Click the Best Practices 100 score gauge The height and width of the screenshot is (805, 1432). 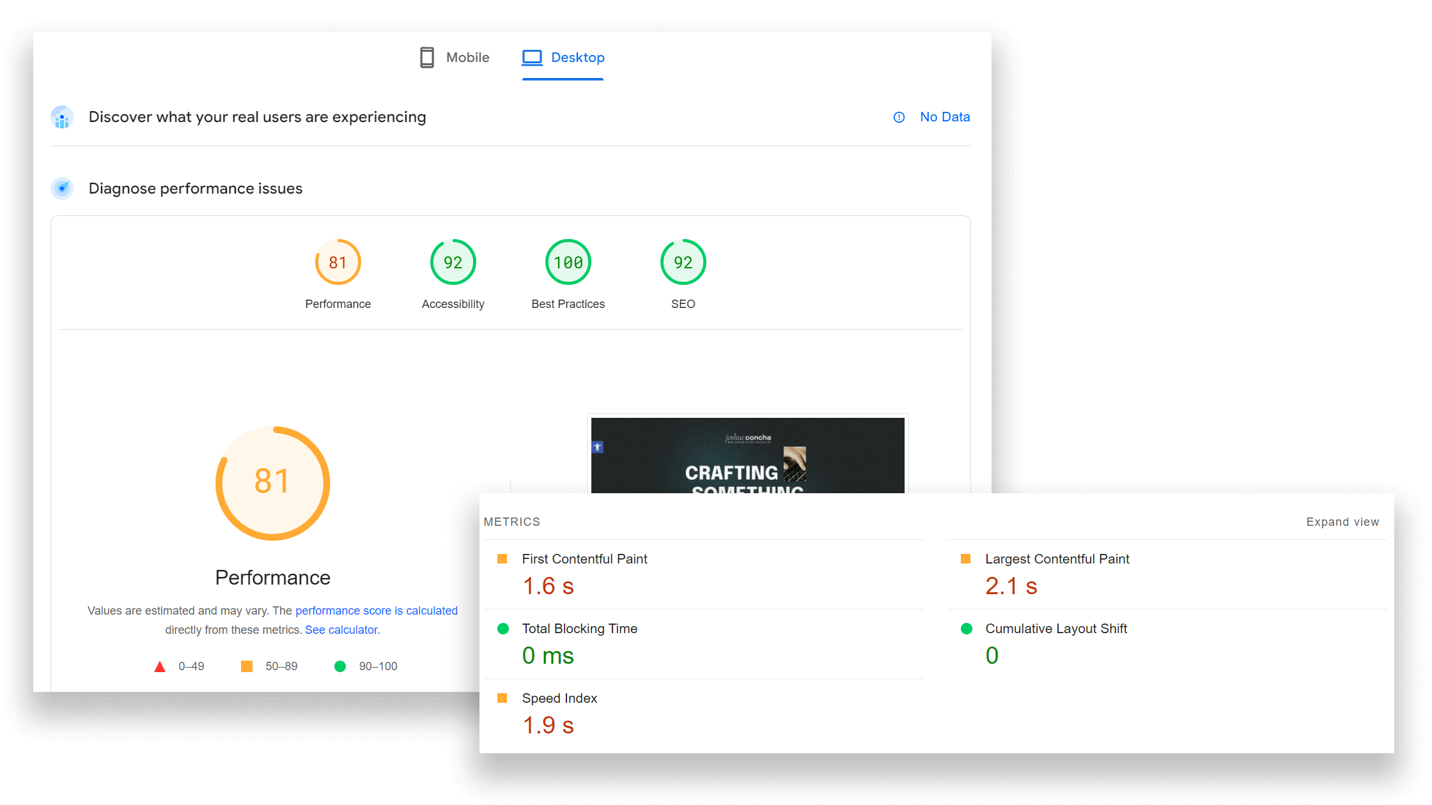pyautogui.click(x=568, y=262)
